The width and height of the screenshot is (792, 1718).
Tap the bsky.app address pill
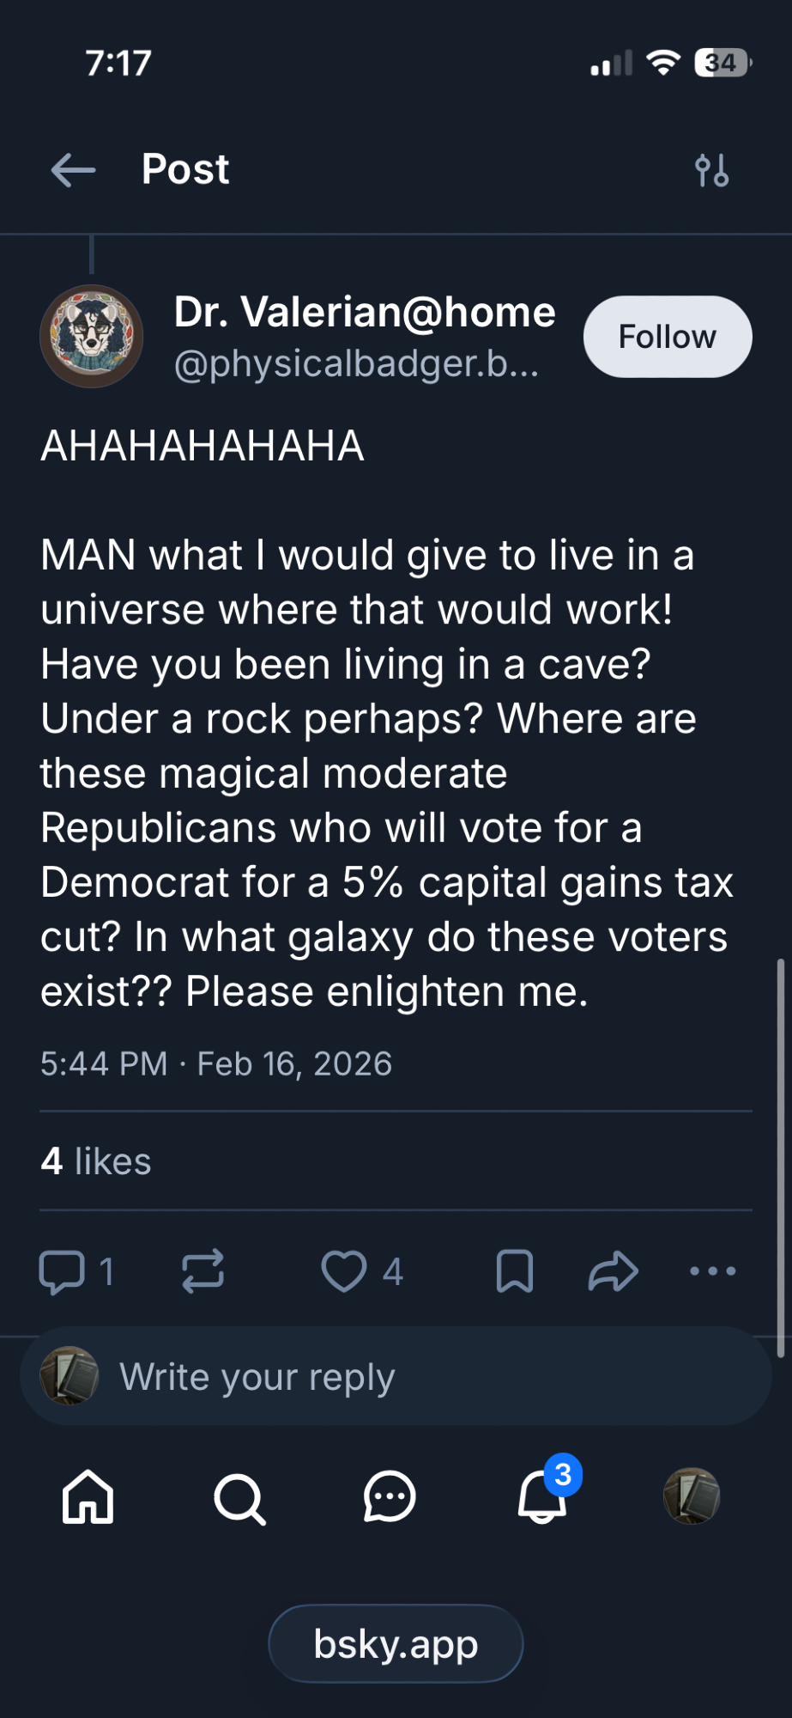396,1644
